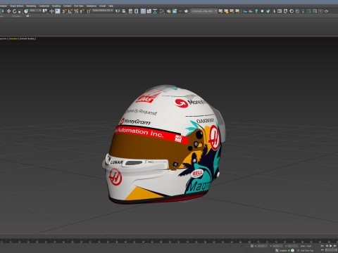The height and width of the screenshot is (253, 338).
Task: Click the Next Frame playback button
Action: point(335,246)
